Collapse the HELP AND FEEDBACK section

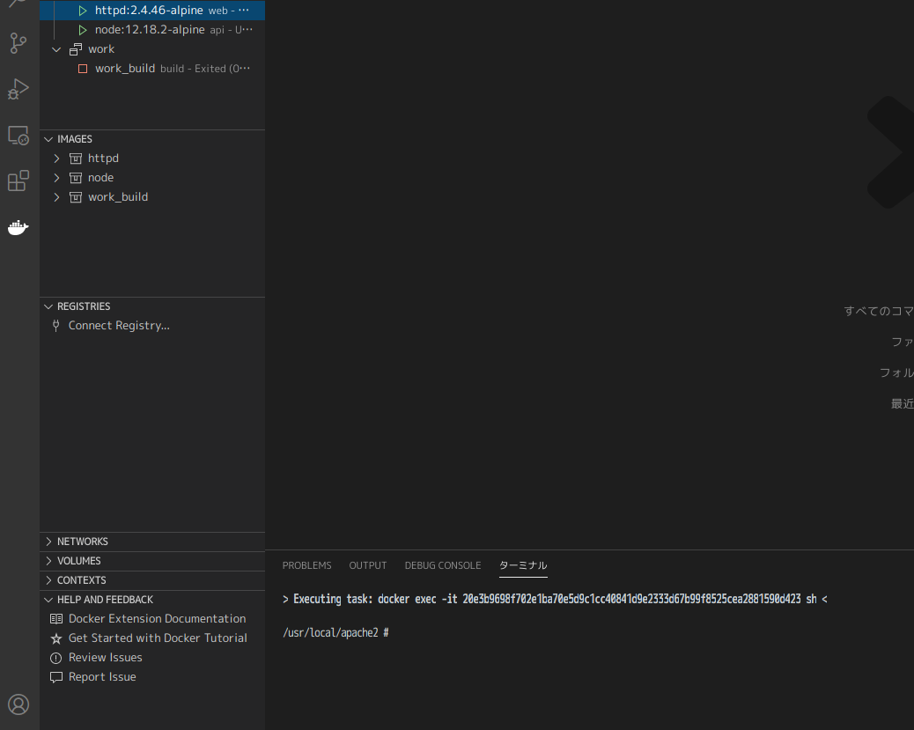tap(48, 600)
